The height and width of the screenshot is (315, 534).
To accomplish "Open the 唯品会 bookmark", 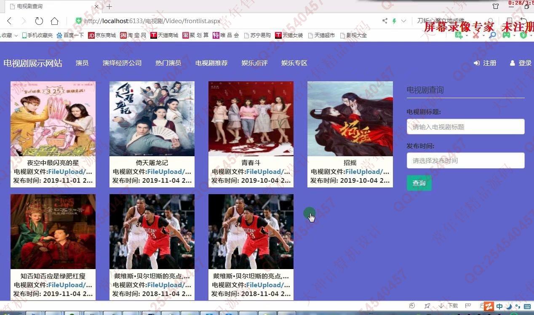I will pyautogui.click(x=226, y=35).
